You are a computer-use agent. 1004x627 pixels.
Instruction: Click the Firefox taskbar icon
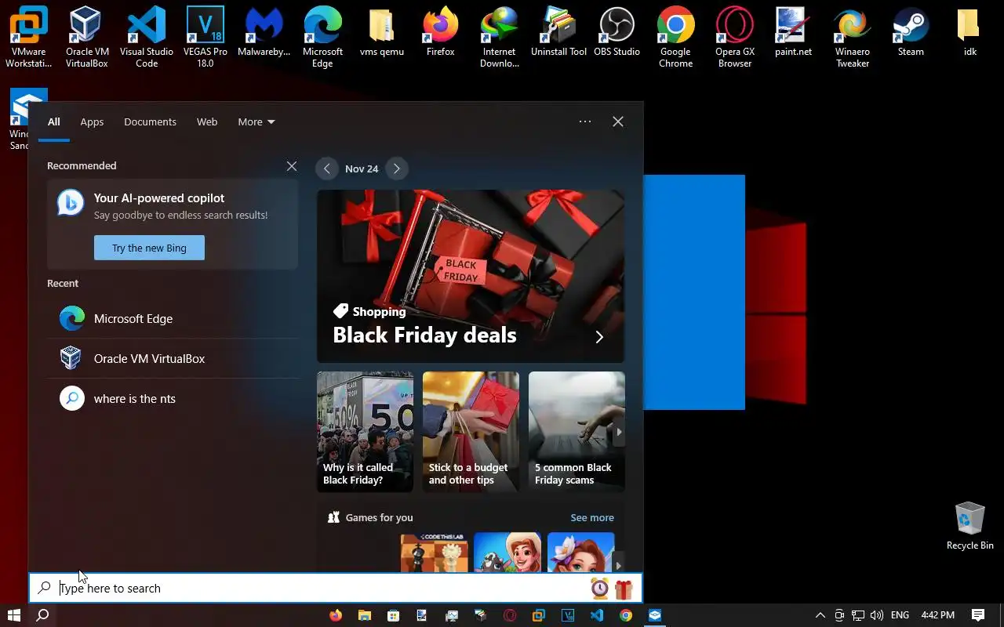[x=336, y=615]
